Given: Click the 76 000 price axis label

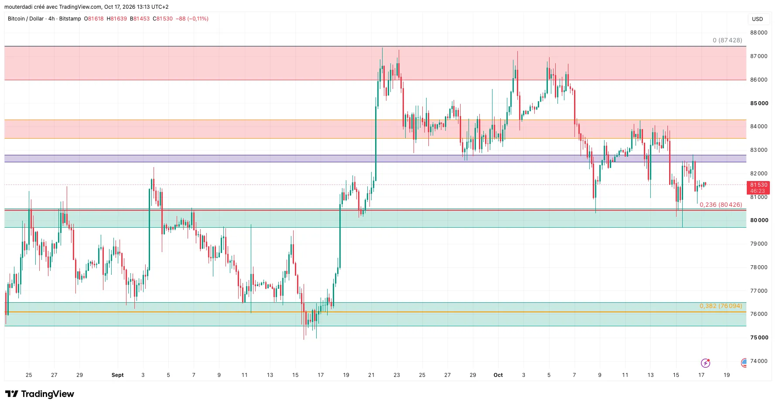Looking at the screenshot, I should pos(759,314).
